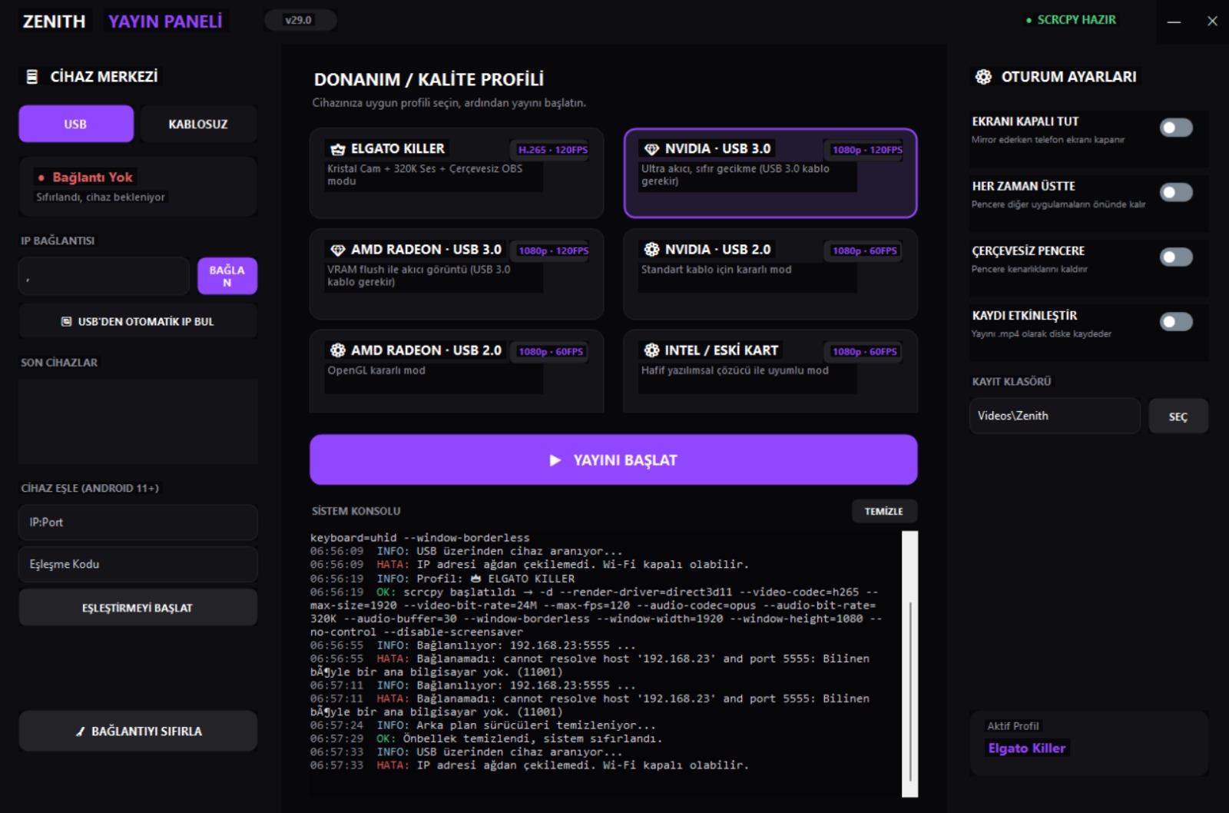The width and height of the screenshot is (1229, 813).
Task: Select the Elgato Killer profile card
Action: [x=456, y=174]
